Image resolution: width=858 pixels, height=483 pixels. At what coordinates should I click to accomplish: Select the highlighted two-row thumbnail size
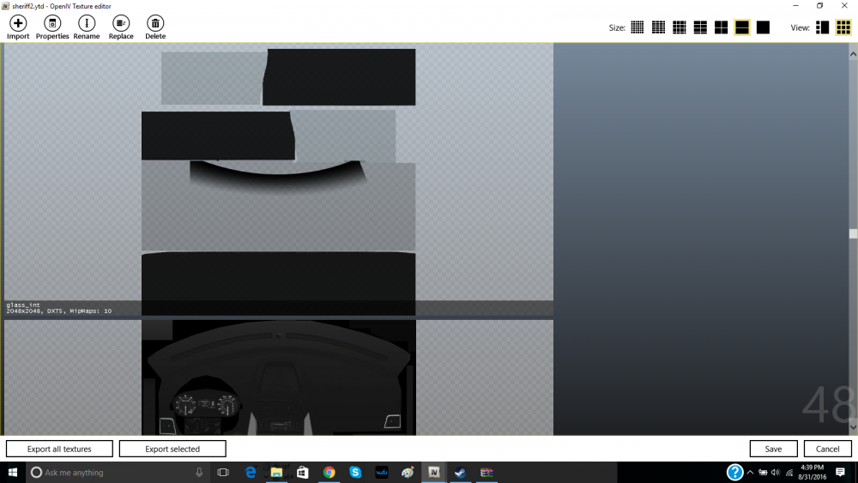(742, 27)
